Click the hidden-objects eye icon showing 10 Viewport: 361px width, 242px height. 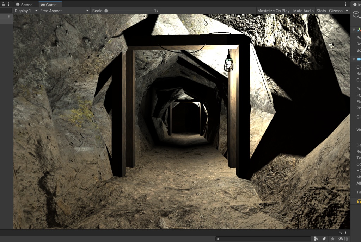point(341,238)
